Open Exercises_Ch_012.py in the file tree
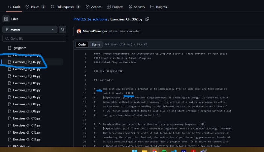Screen dimensions: 264x152 click(27, 133)
